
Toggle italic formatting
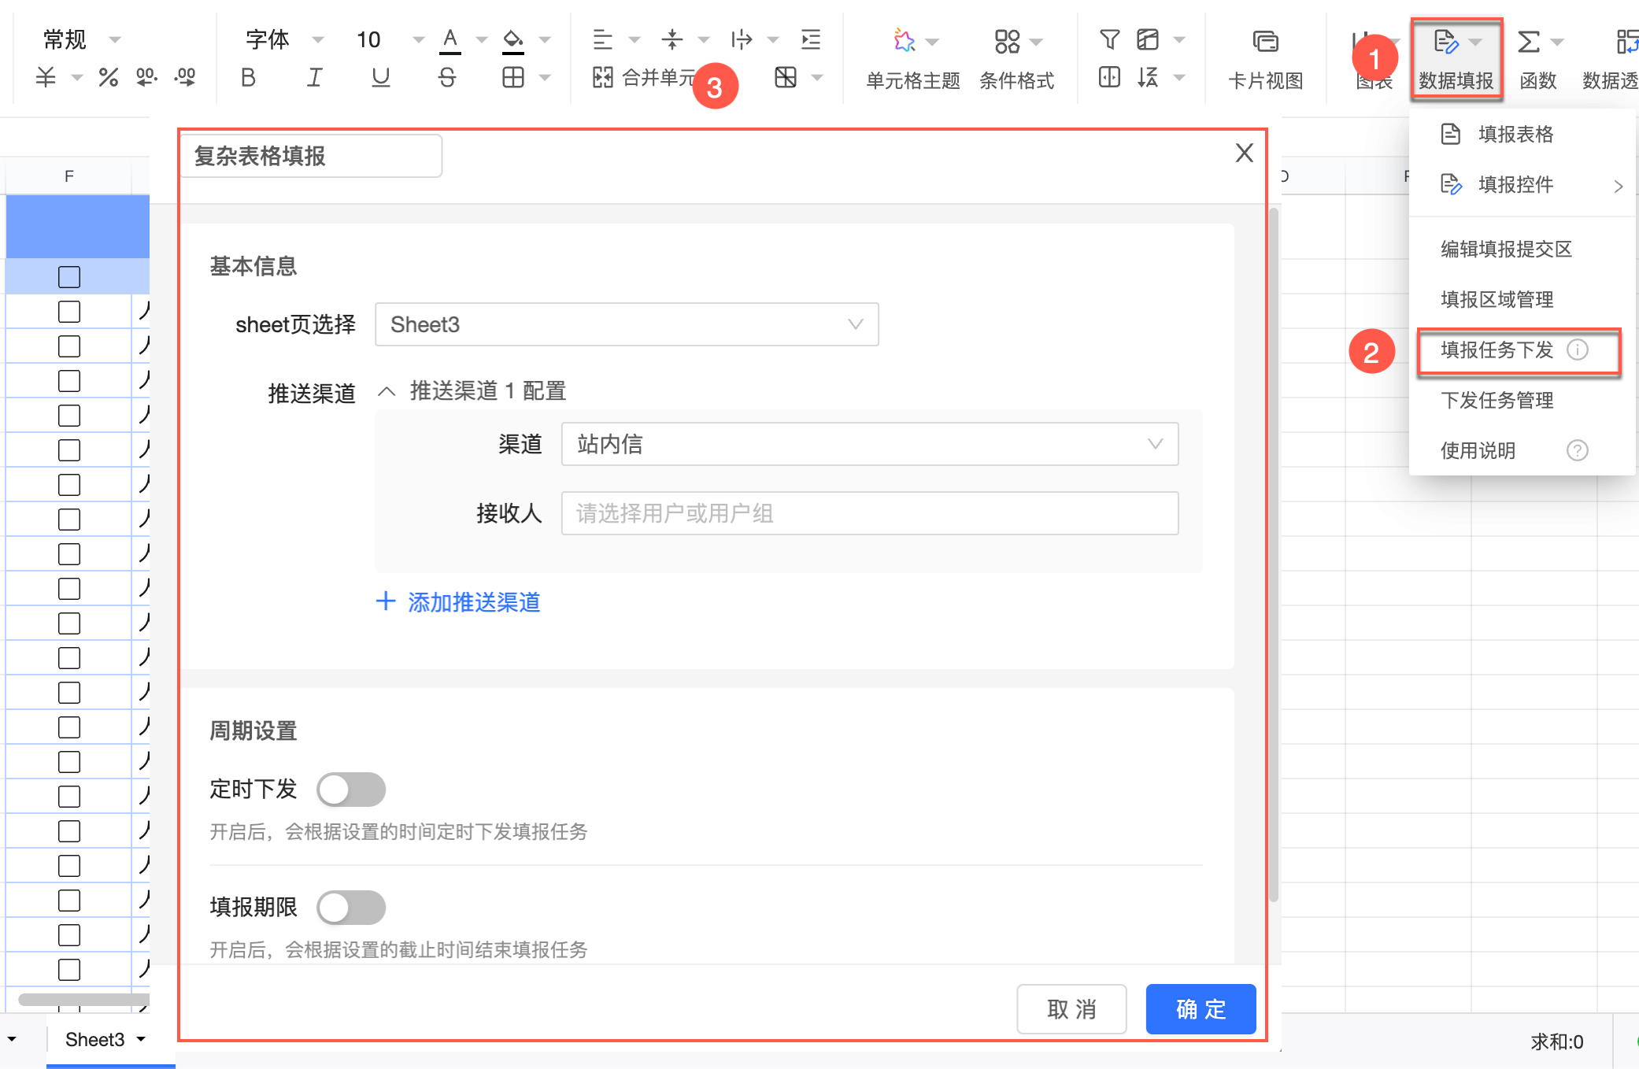[314, 77]
